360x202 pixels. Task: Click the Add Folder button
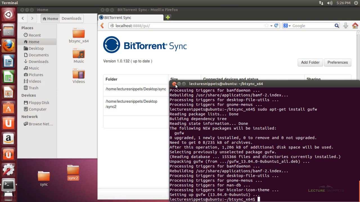310,62
